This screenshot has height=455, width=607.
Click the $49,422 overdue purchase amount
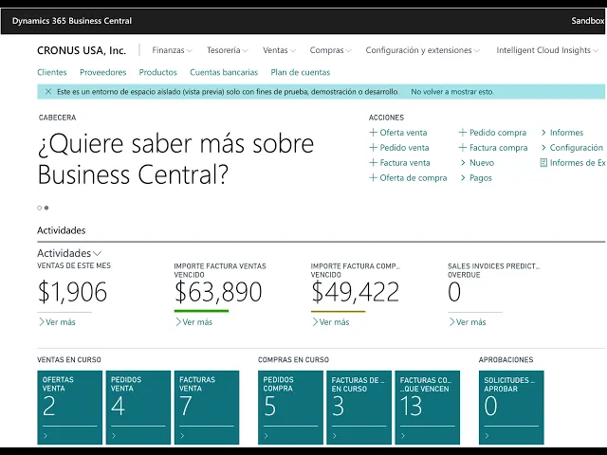[x=355, y=292]
